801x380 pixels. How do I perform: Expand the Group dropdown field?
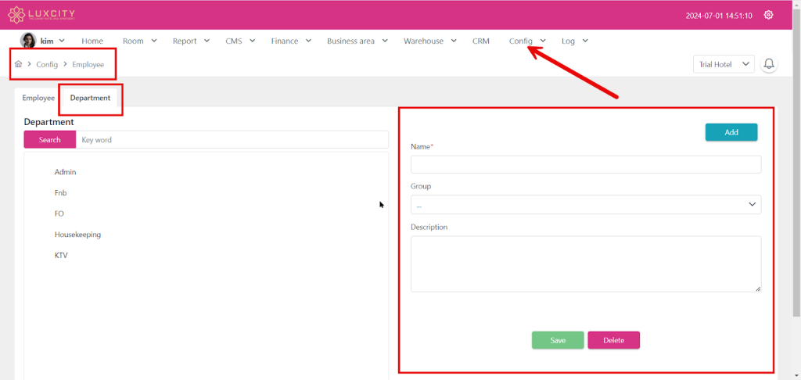click(x=585, y=205)
